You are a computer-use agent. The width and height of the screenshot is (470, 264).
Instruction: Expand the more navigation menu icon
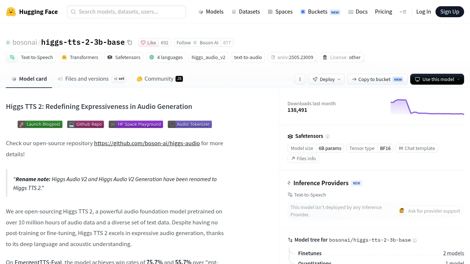[x=403, y=12]
